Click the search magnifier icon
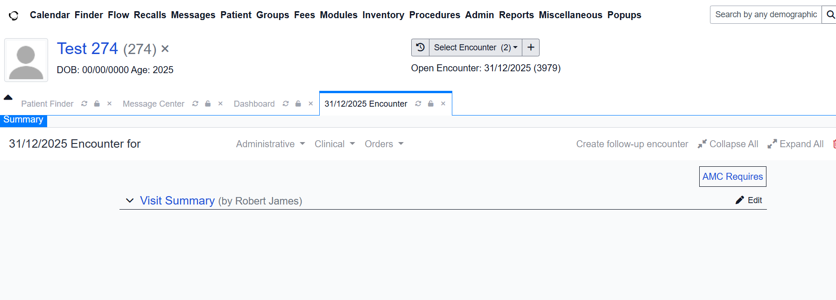The height and width of the screenshot is (300, 836). click(x=830, y=15)
